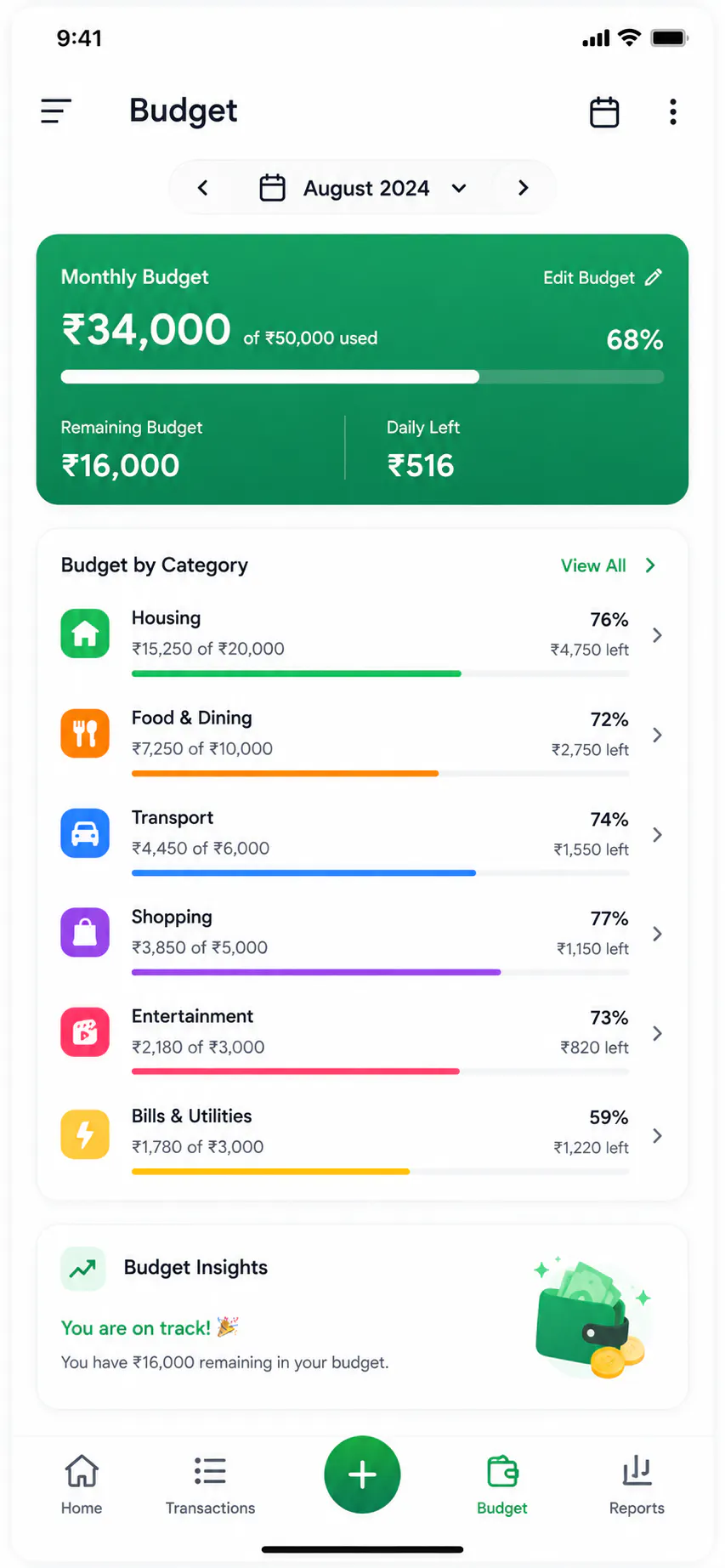Image resolution: width=725 pixels, height=1568 pixels.
Task: Go to next month arrow
Action: click(524, 188)
